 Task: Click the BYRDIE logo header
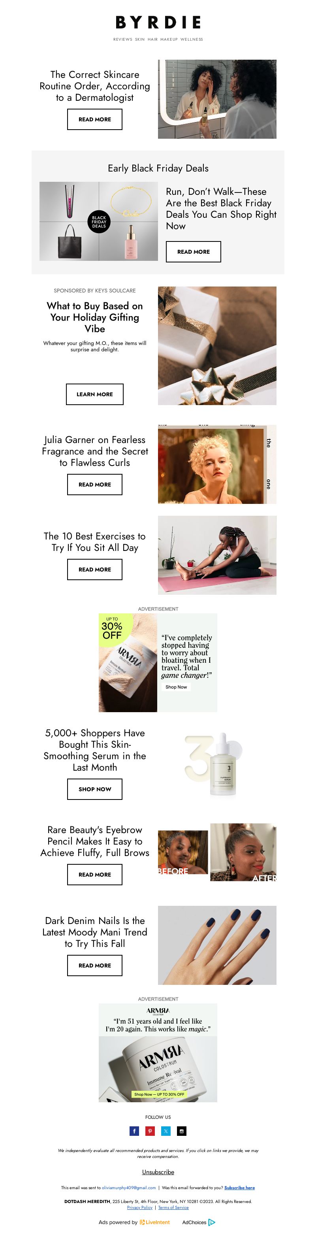(x=158, y=22)
